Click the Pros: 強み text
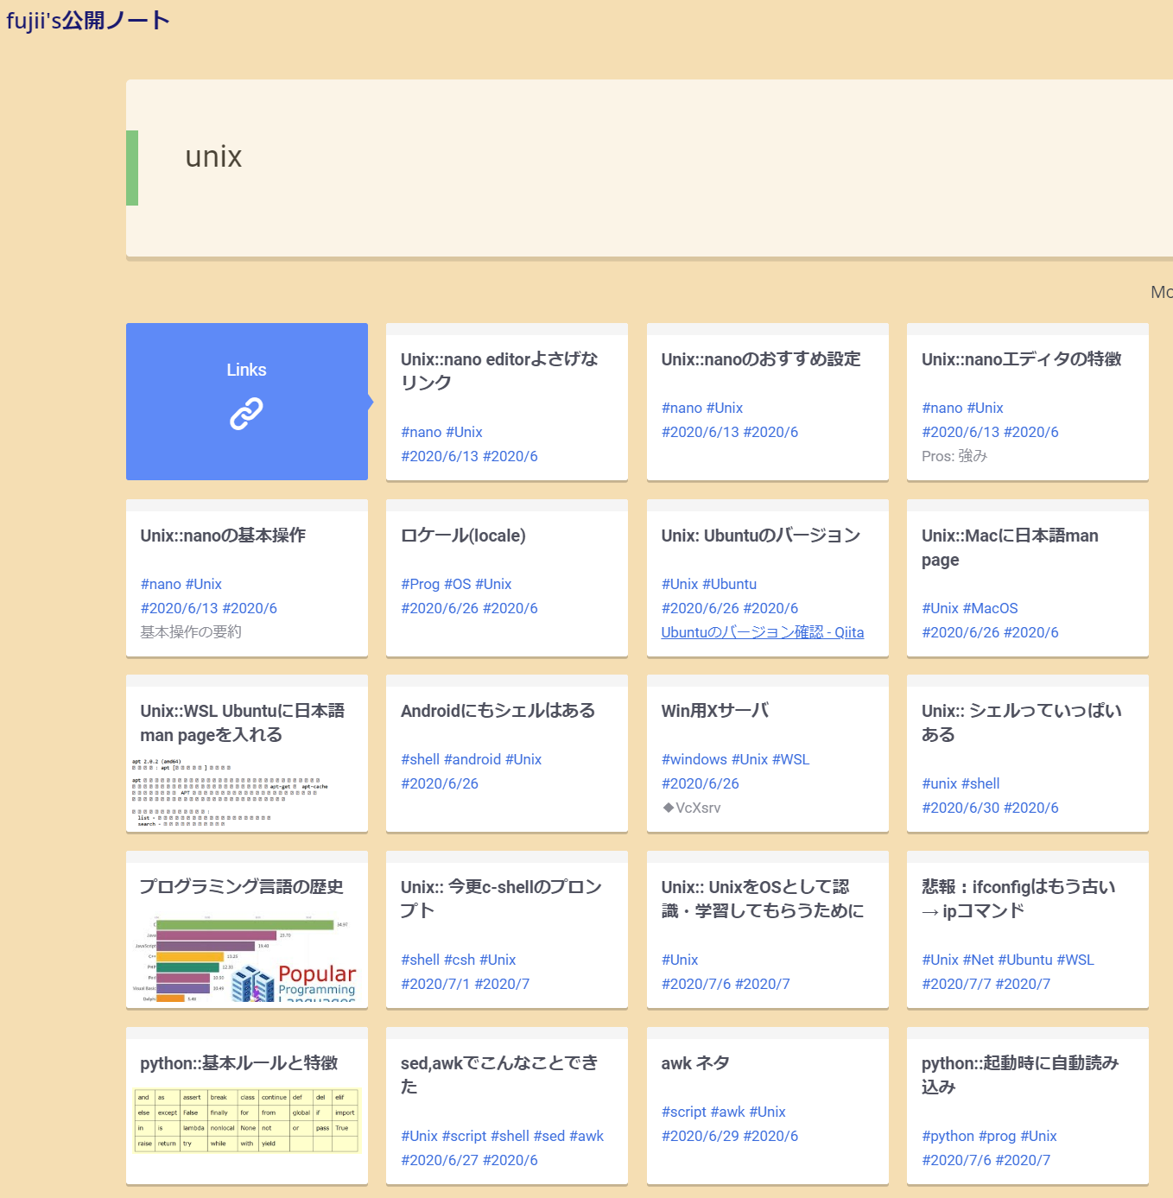The height and width of the screenshot is (1198, 1173). [x=954, y=456]
